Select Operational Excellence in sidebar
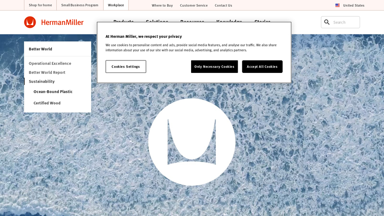Screen dimensions: 384x216 click(50, 63)
